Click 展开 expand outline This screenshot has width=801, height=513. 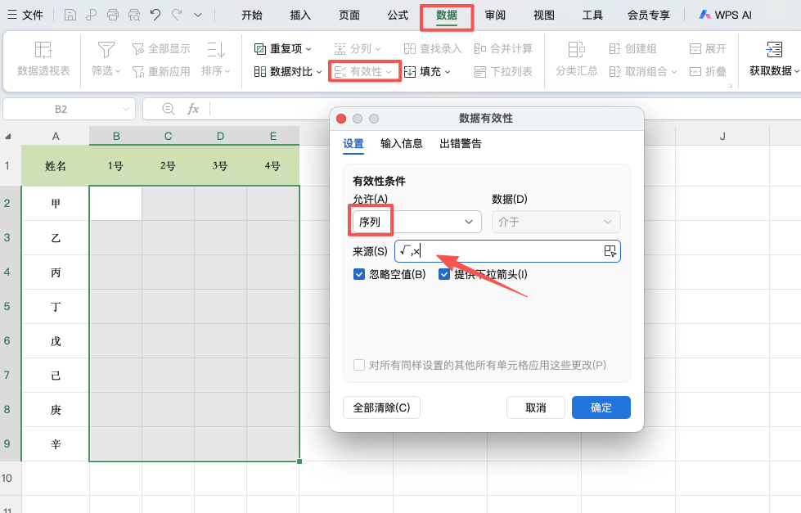[x=708, y=48]
